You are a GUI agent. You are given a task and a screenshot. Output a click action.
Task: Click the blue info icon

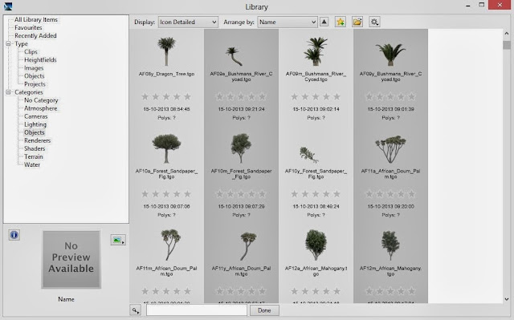pos(14,235)
